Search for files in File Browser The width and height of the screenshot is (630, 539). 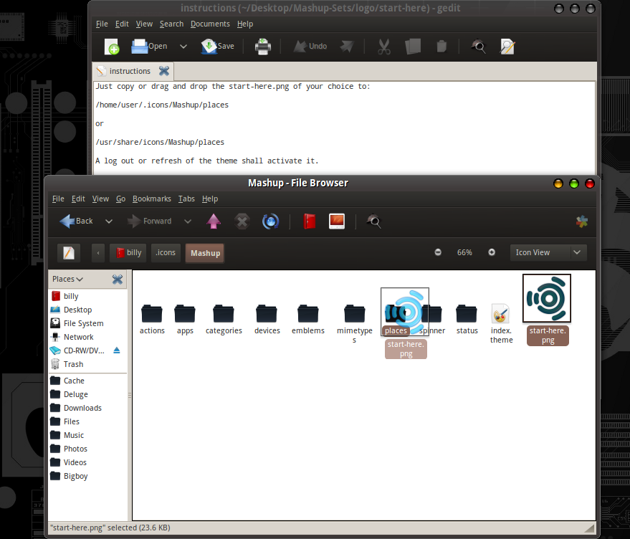pyautogui.click(x=373, y=221)
